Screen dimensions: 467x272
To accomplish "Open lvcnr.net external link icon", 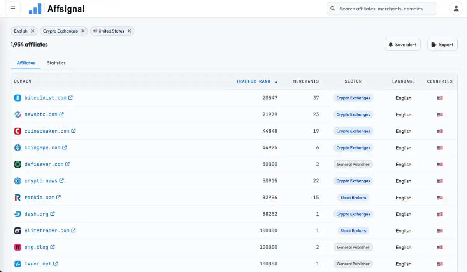I will pyautogui.click(x=55, y=263).
